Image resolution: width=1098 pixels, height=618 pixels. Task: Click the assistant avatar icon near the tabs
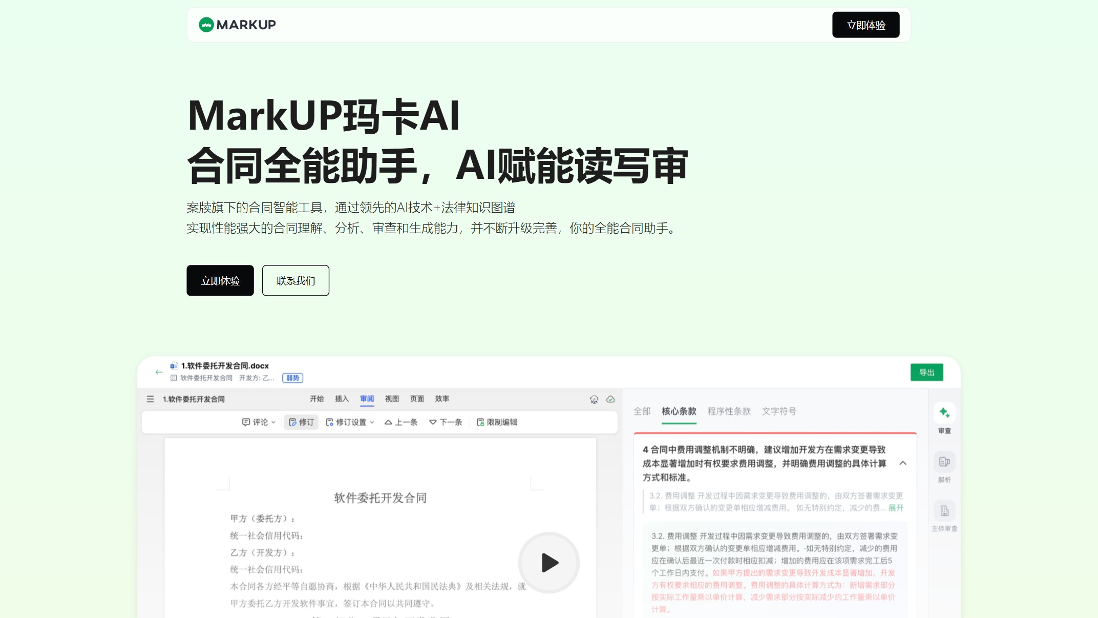point(594,399)
